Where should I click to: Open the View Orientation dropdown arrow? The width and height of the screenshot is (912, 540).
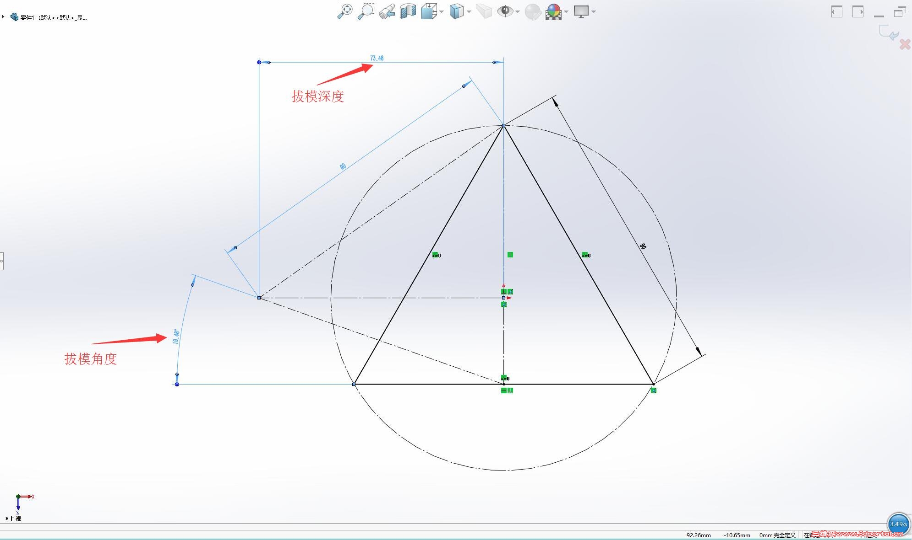click(442, 11)
